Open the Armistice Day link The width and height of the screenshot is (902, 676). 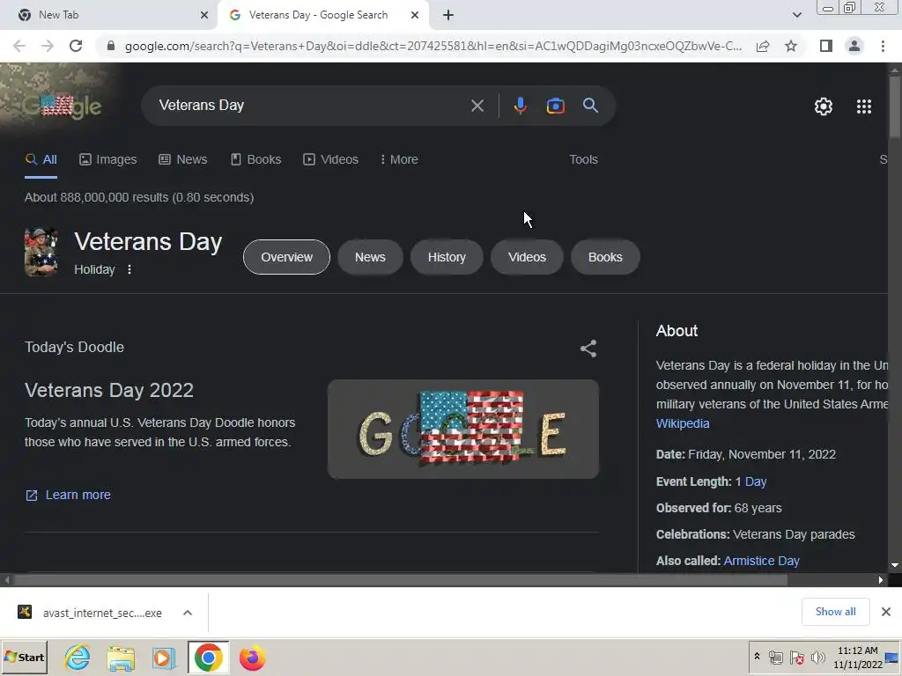click(761, 561)
